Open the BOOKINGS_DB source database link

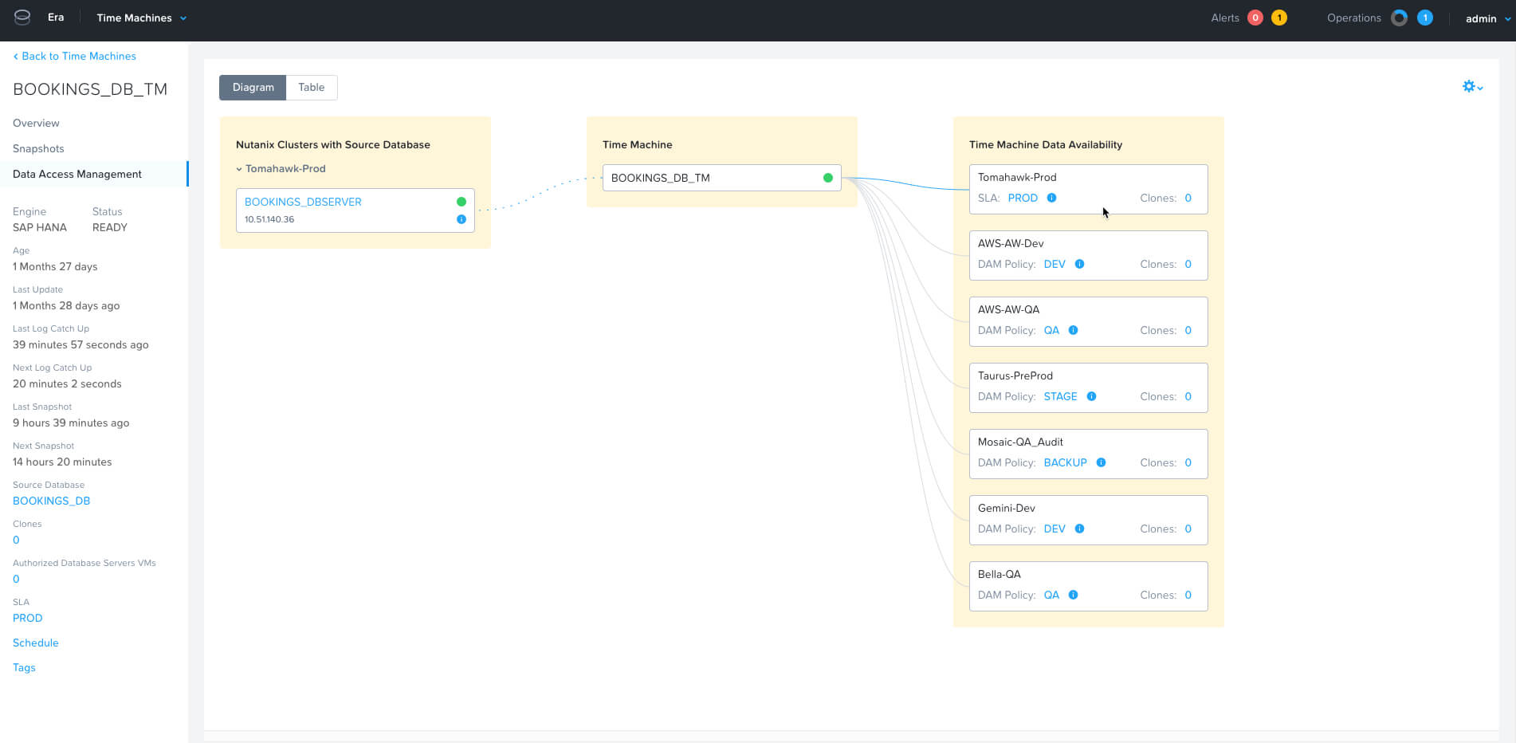51,501
